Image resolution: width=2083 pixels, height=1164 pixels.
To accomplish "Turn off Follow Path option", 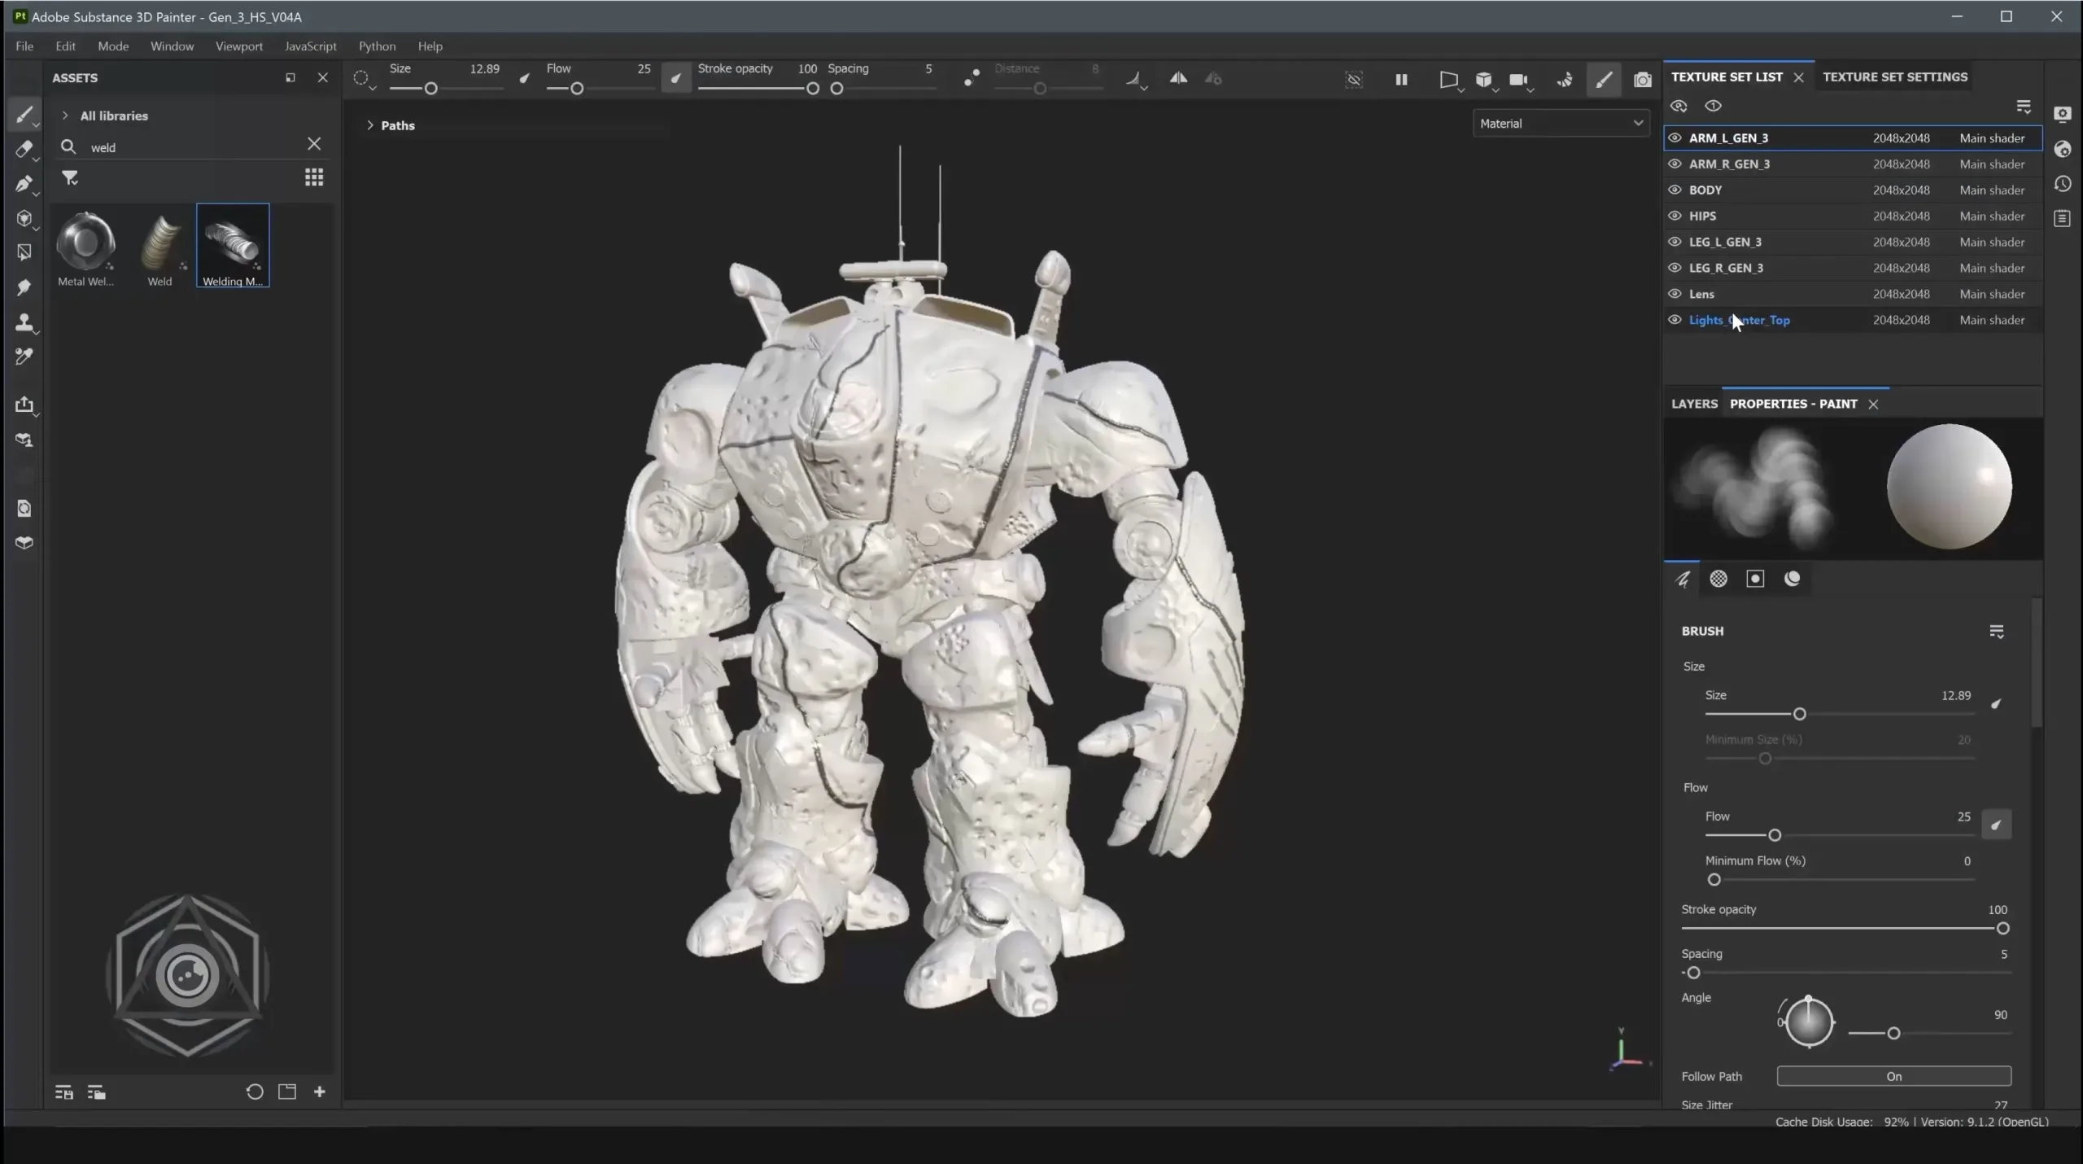I will tap(1893, 1076).
